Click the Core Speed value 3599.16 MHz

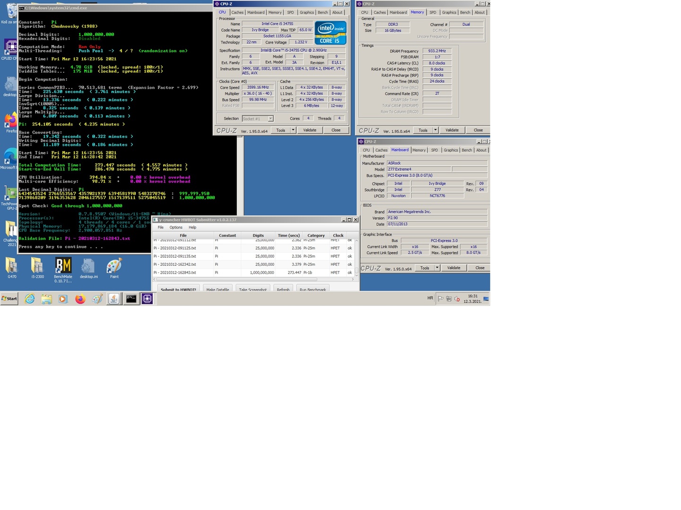[258, 87]
